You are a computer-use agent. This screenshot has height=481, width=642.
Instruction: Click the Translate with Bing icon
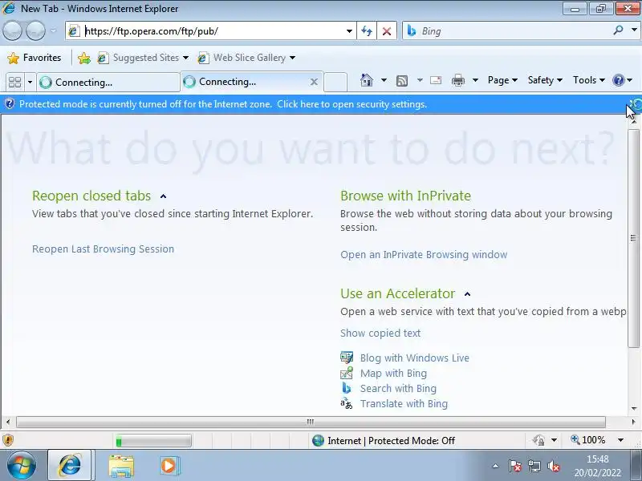[x=347, y=403]
